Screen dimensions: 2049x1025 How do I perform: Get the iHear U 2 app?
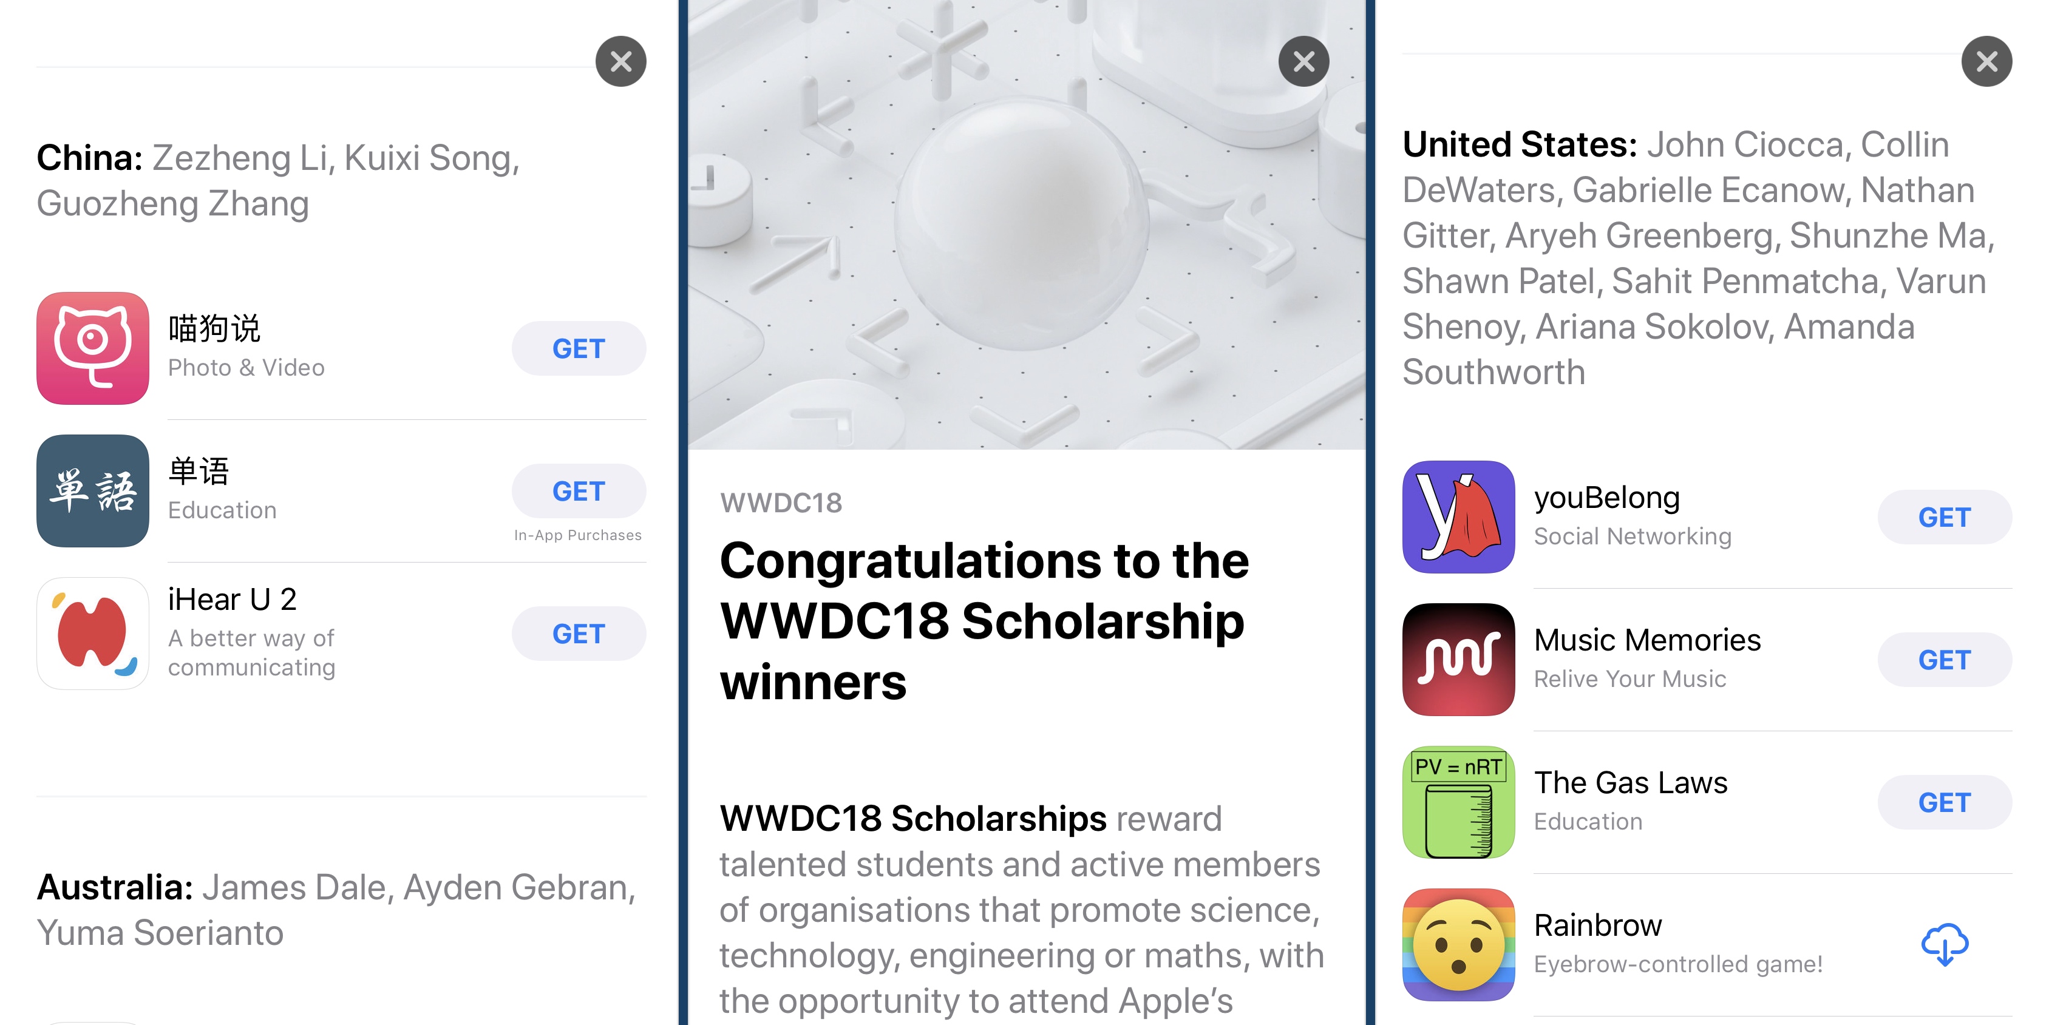[578, 633]
